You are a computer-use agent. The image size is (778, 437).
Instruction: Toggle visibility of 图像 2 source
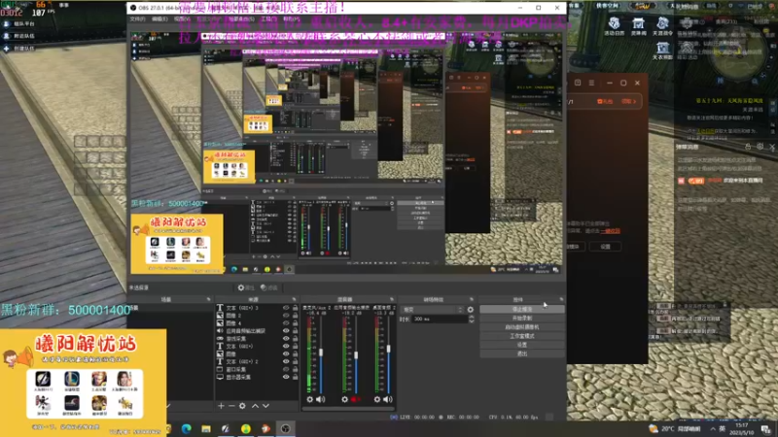pyautogui.click(x=286, y=315)
